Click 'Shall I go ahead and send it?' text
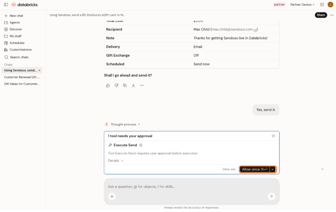 coord(128,75)
